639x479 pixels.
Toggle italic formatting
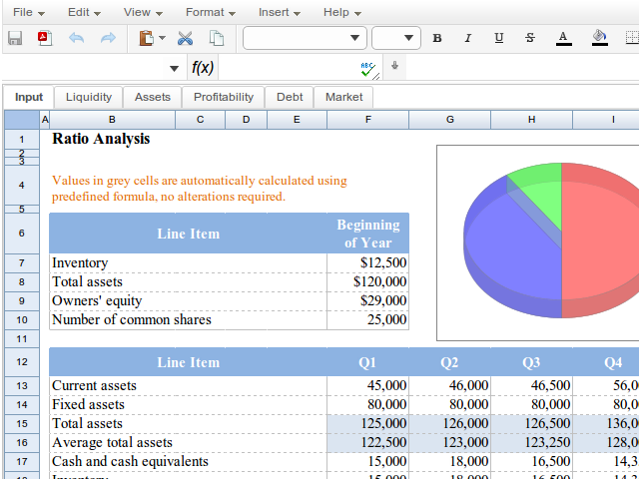(467, 39)
